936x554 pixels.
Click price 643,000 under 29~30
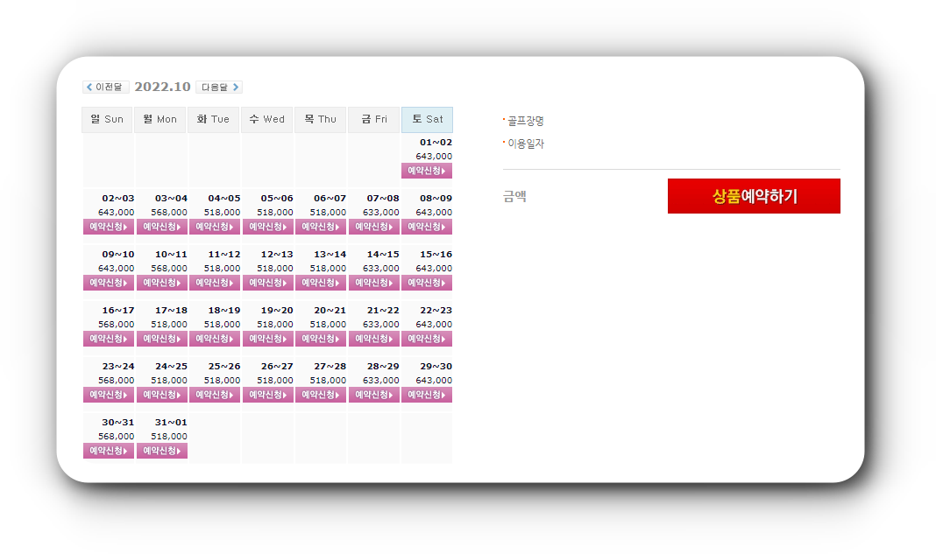[x=434, y=381]
